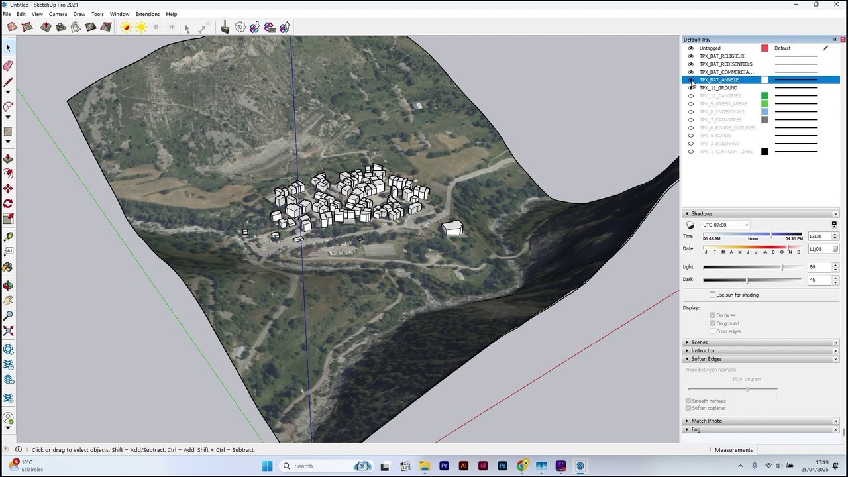Adjust the Light shadow slider
The height and width of the screenshot is (477, 848).
coord(782,267)
